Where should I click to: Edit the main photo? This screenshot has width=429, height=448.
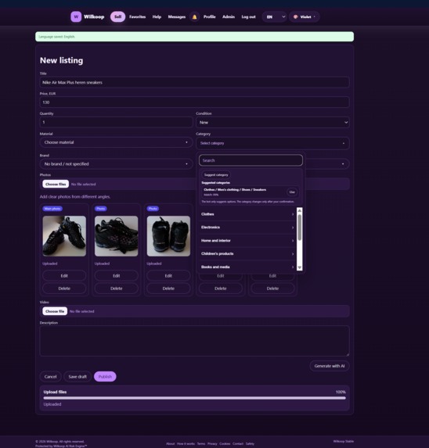64,276
